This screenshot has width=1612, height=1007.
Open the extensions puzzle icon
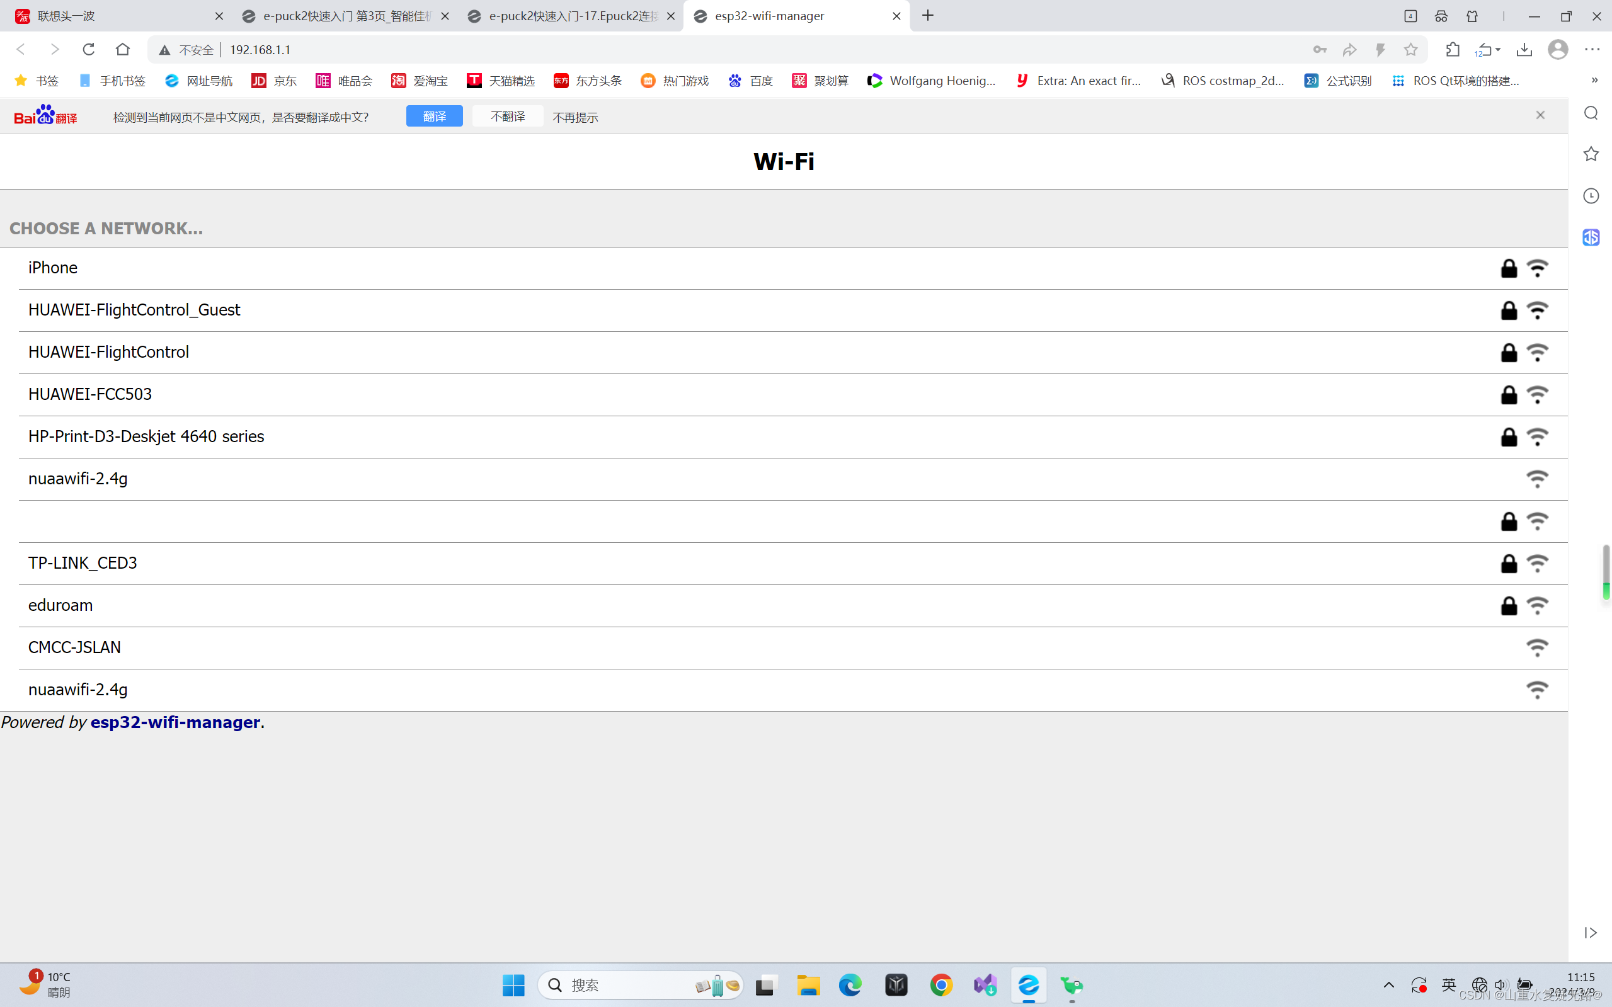1453,49
